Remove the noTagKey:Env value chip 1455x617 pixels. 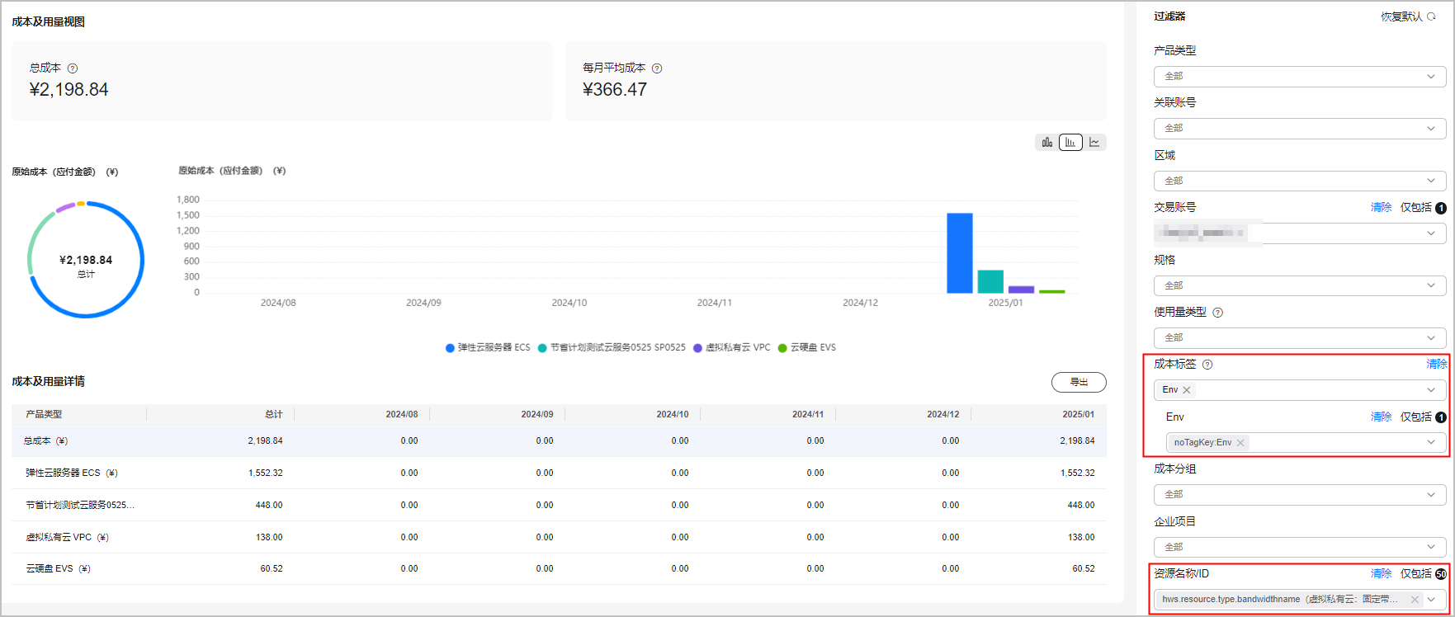click(1240, 443)
